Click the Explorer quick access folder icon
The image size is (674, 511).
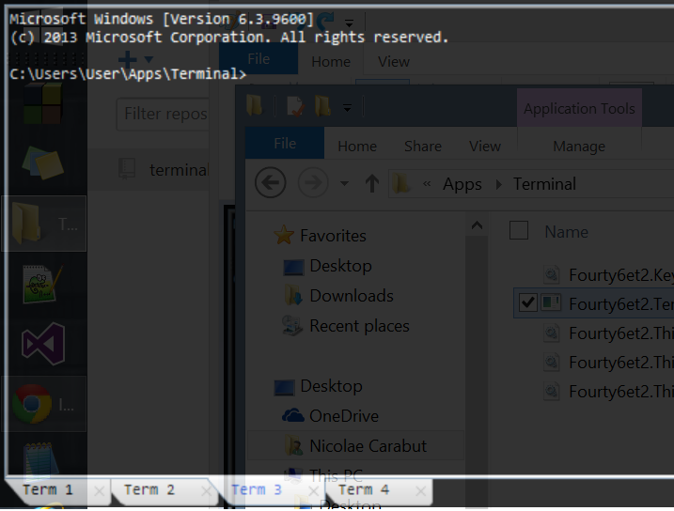click(x=255, y=105)
